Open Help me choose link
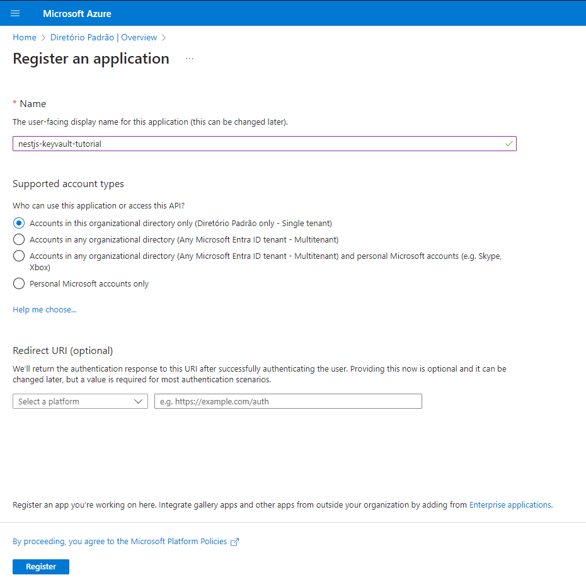Viewport: 586px width, 587px height. 45,310
